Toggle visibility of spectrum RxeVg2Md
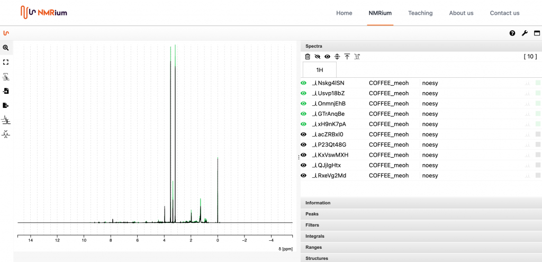This screenshot has width=542, height=262. coord(303,176)
